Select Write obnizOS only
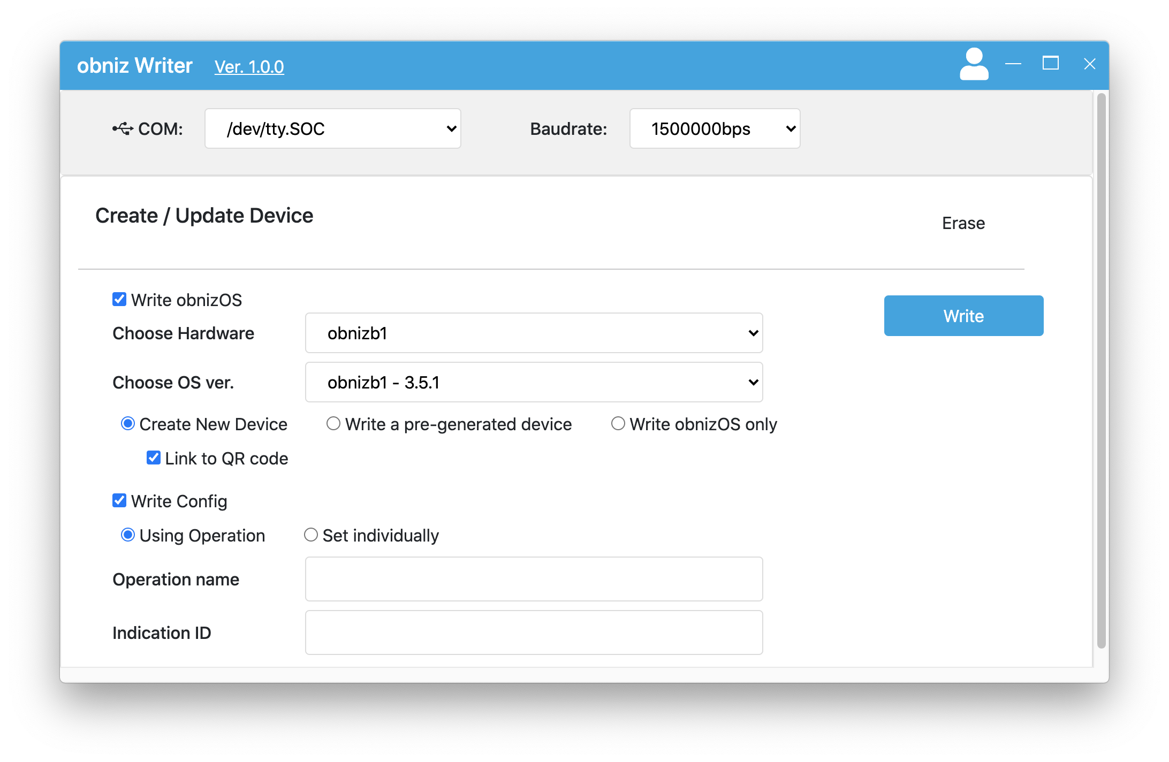1169x762 pixels. coord(618,423)
